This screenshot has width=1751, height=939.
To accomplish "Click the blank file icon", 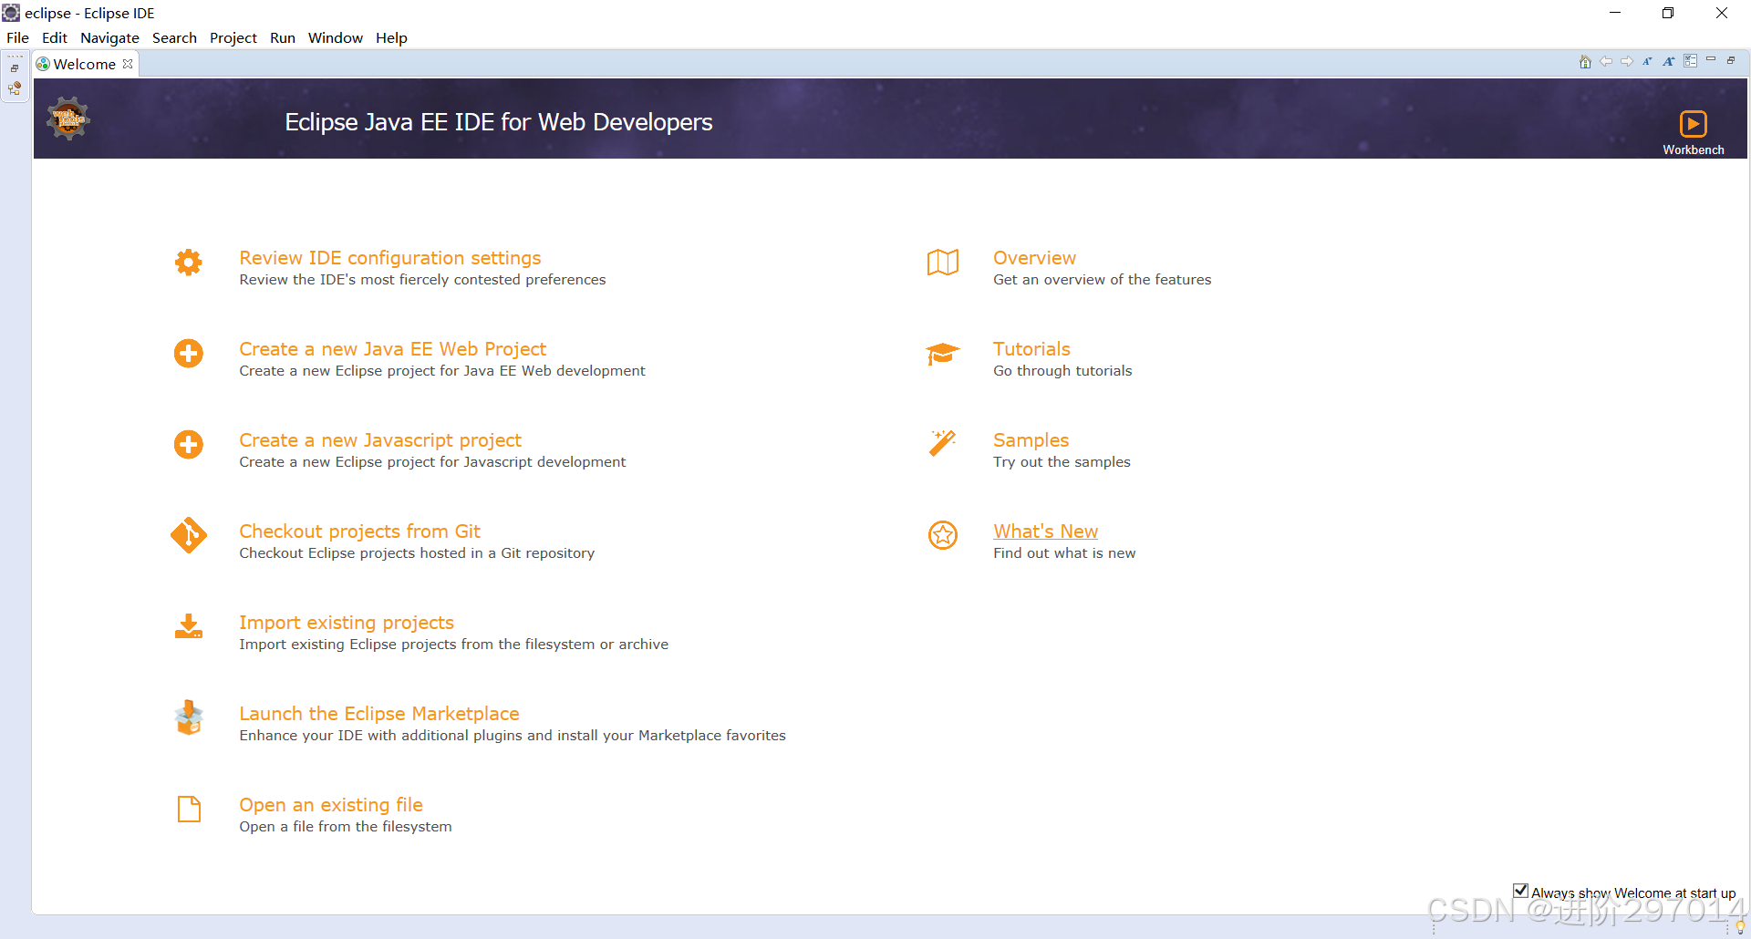I will coord(189,809).
